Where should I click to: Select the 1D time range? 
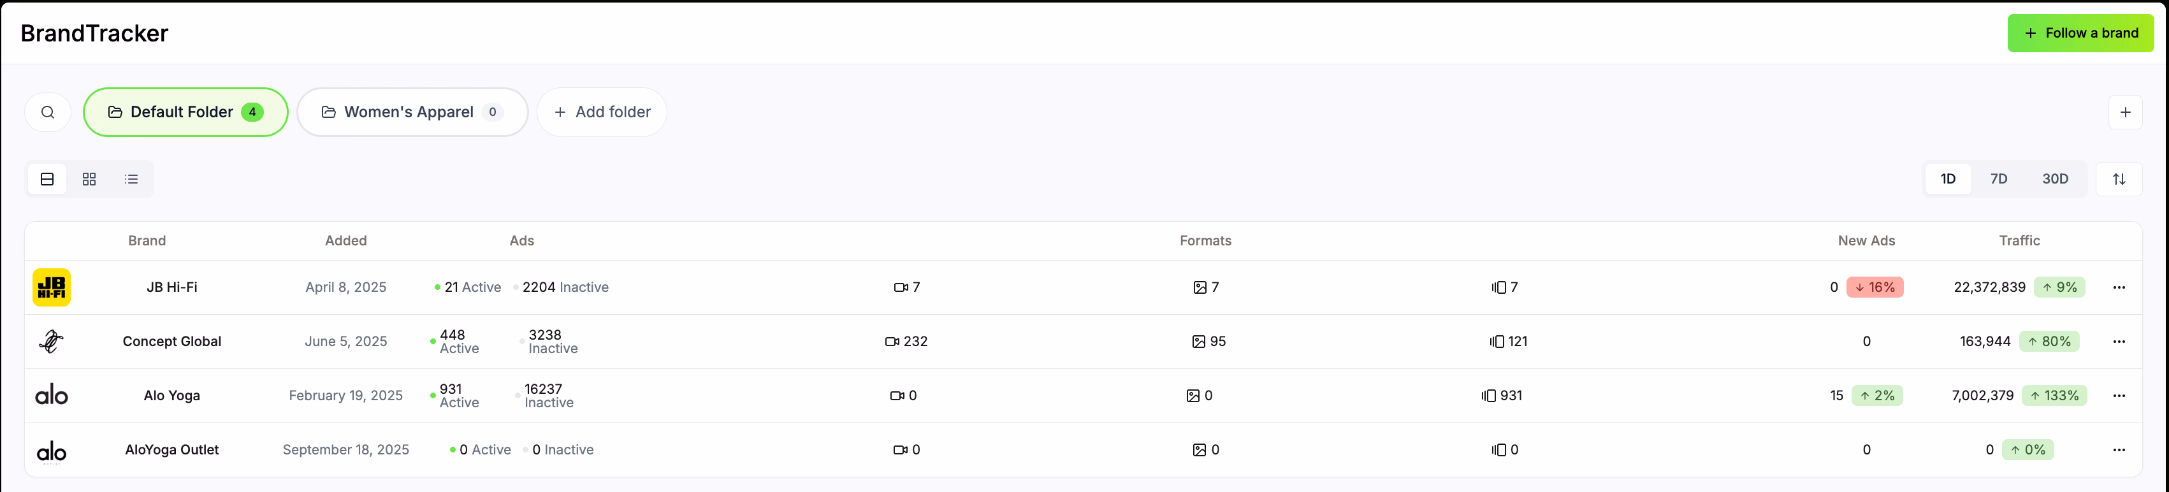click(x=1948, y=178)
